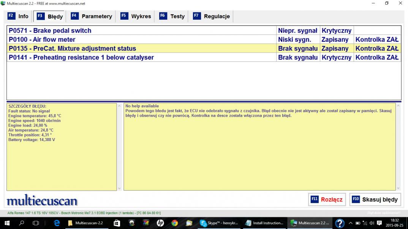Viewport: 408px width, 229px height.
Task: Open the Info tab
Action: tap(18, 16)
